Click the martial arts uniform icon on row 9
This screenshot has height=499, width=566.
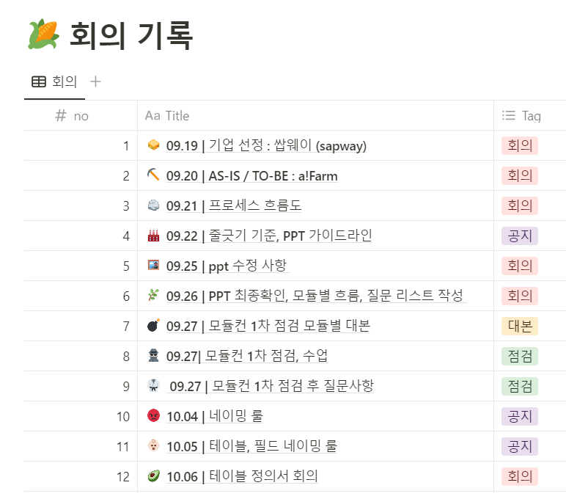153,385
